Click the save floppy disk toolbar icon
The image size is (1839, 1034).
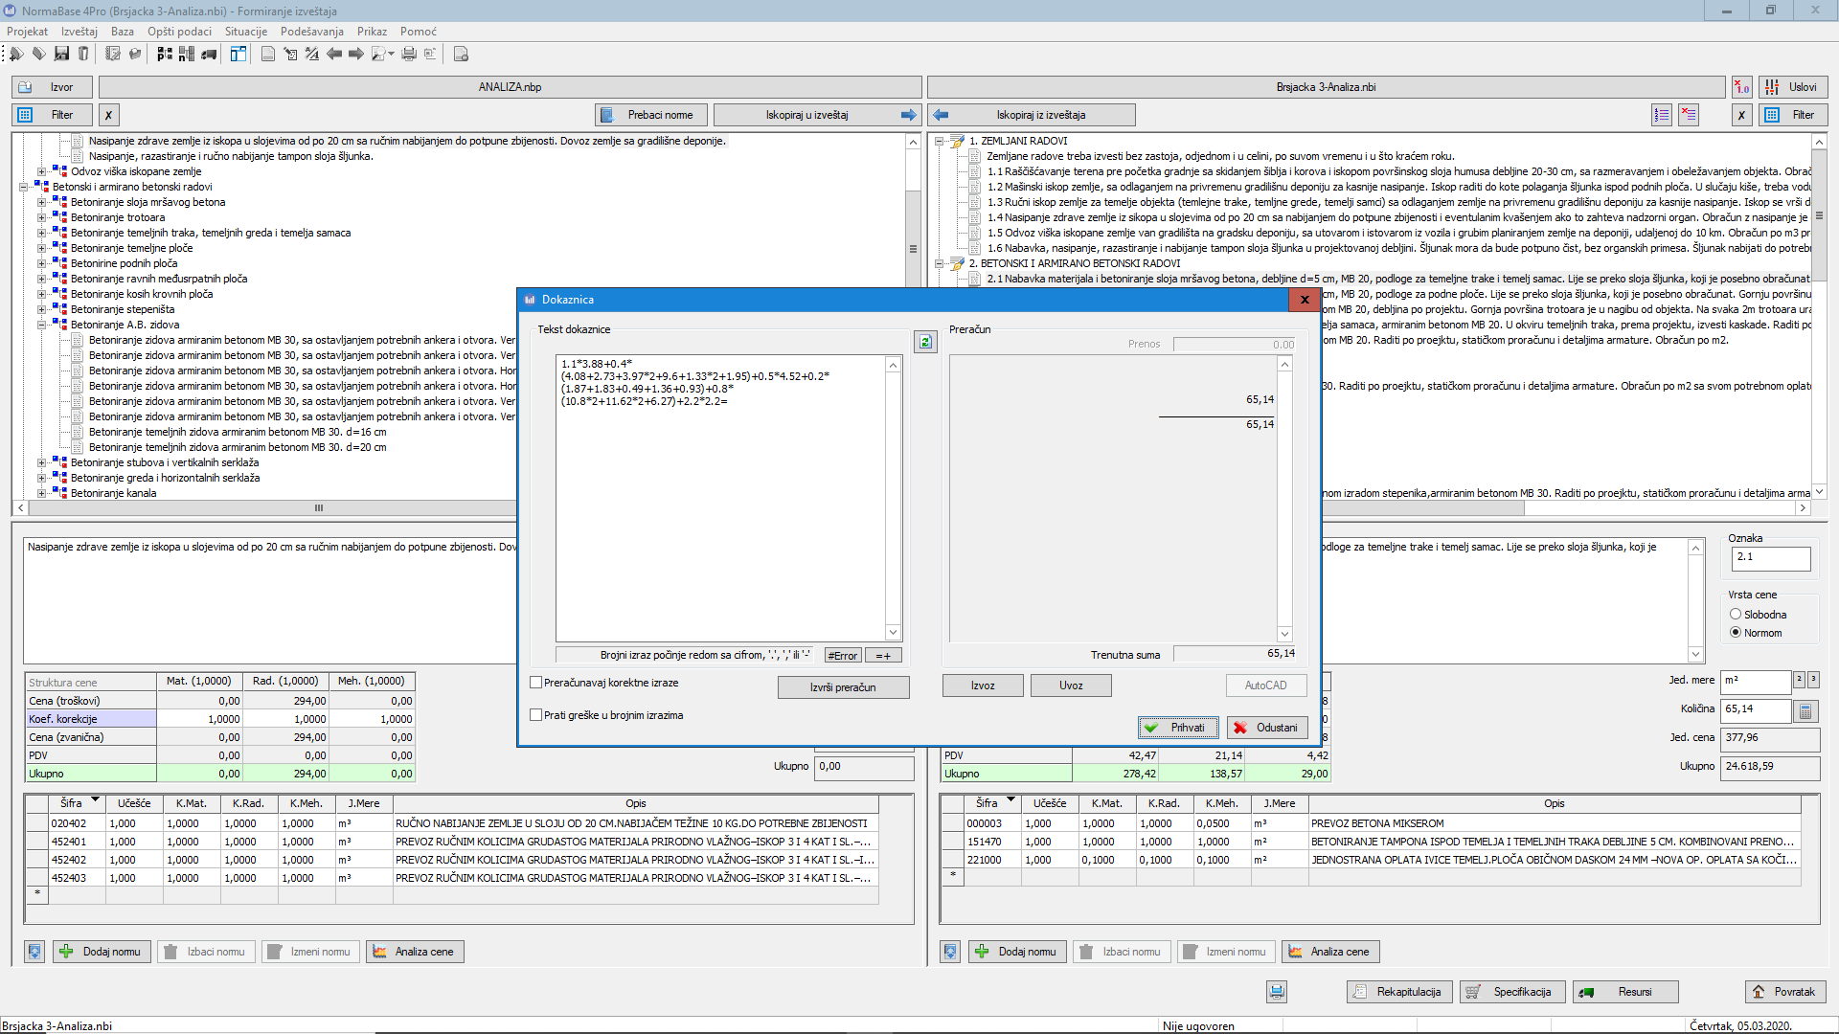point(61,54)
